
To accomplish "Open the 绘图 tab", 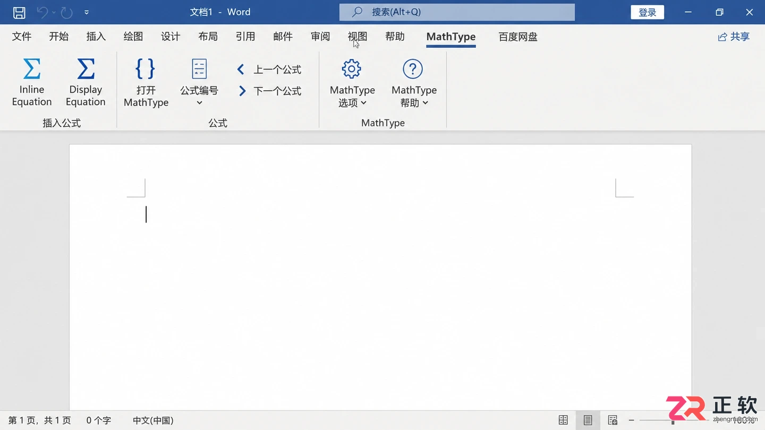I will pos(133,37).
